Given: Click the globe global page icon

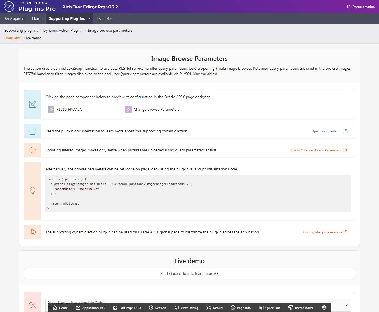Looking at the screenshot, I should 32,232.
